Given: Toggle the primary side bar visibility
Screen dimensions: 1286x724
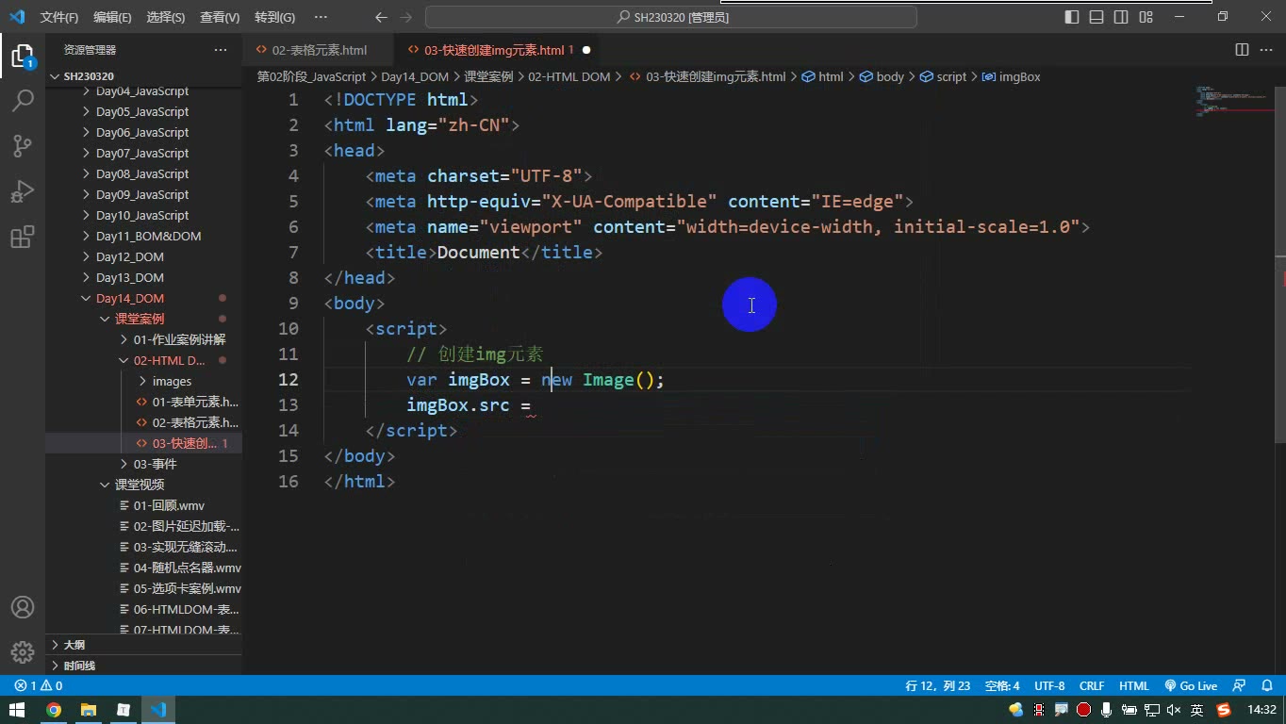Looking at the screenshot, I should coord(1072,17).
